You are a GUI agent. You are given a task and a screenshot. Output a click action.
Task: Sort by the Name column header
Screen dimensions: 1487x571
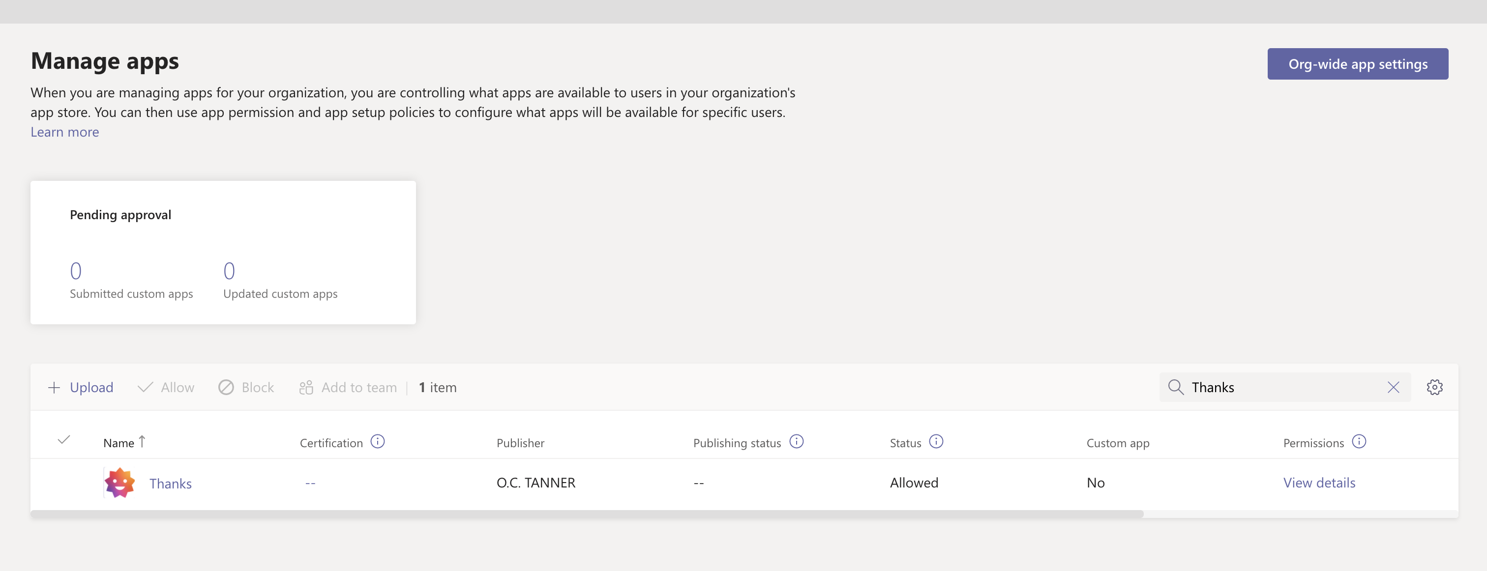tap(119, 443)
